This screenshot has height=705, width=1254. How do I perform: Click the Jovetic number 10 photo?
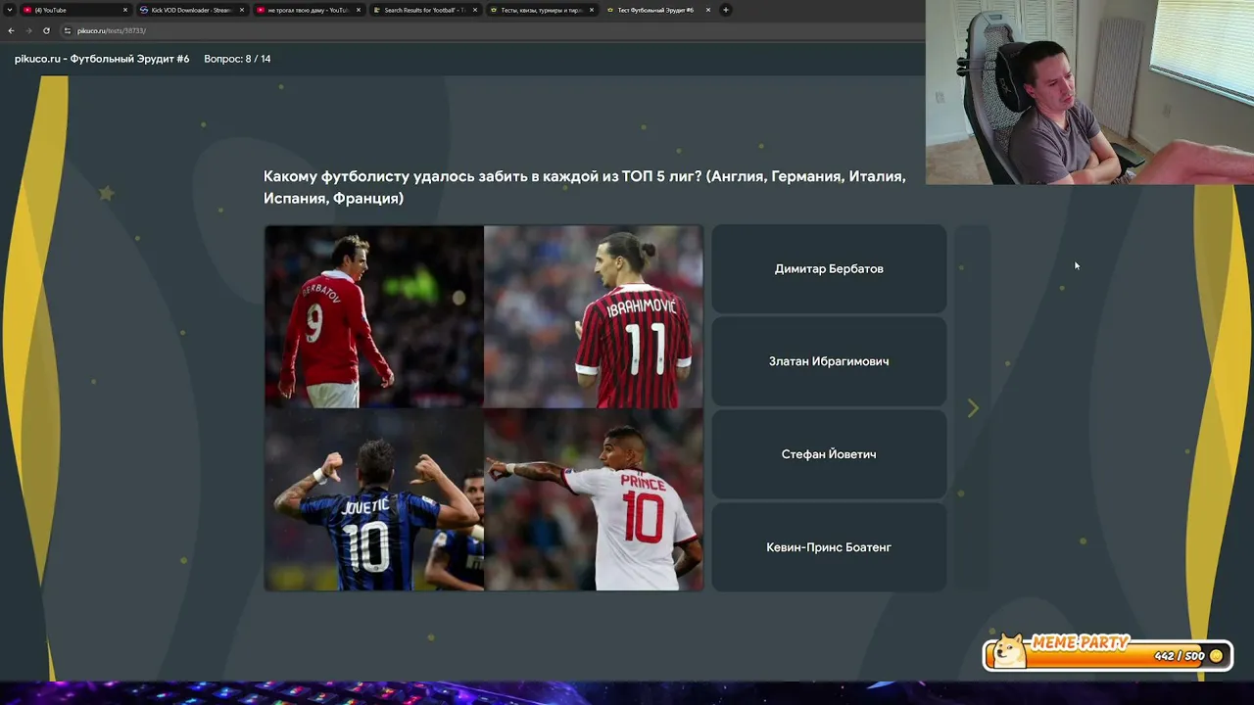374,499
